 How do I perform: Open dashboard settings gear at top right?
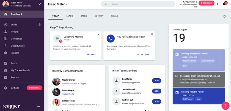click(224, 16)
